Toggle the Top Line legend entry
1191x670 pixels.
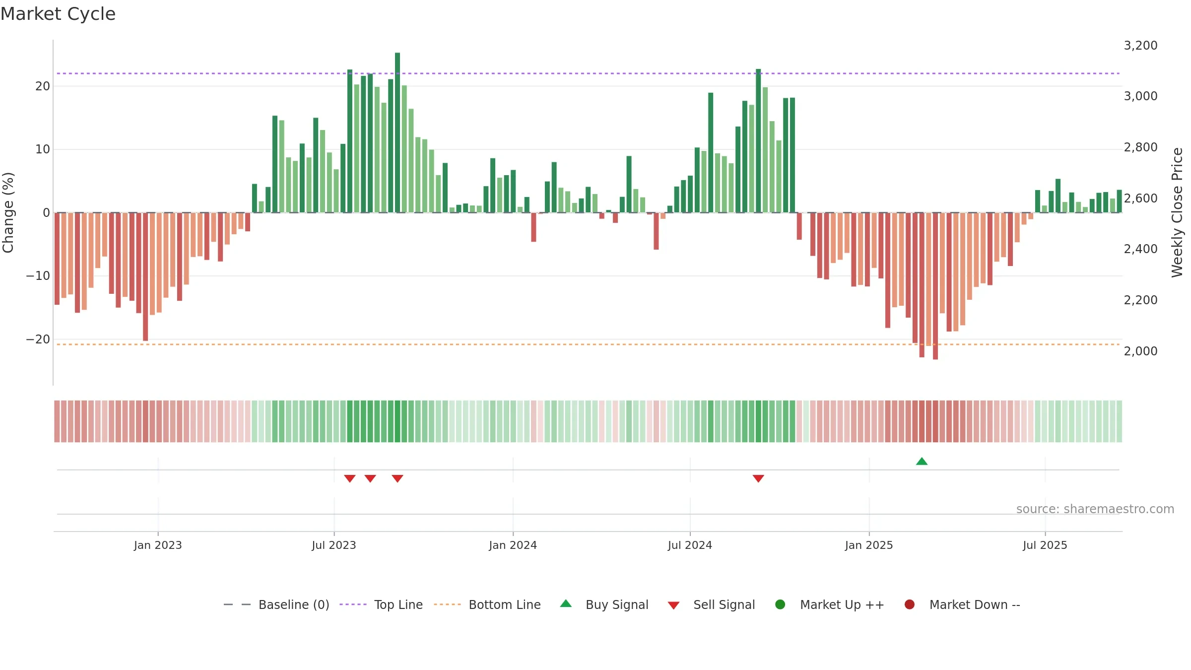pyautogui.click(x=381, y=604)
